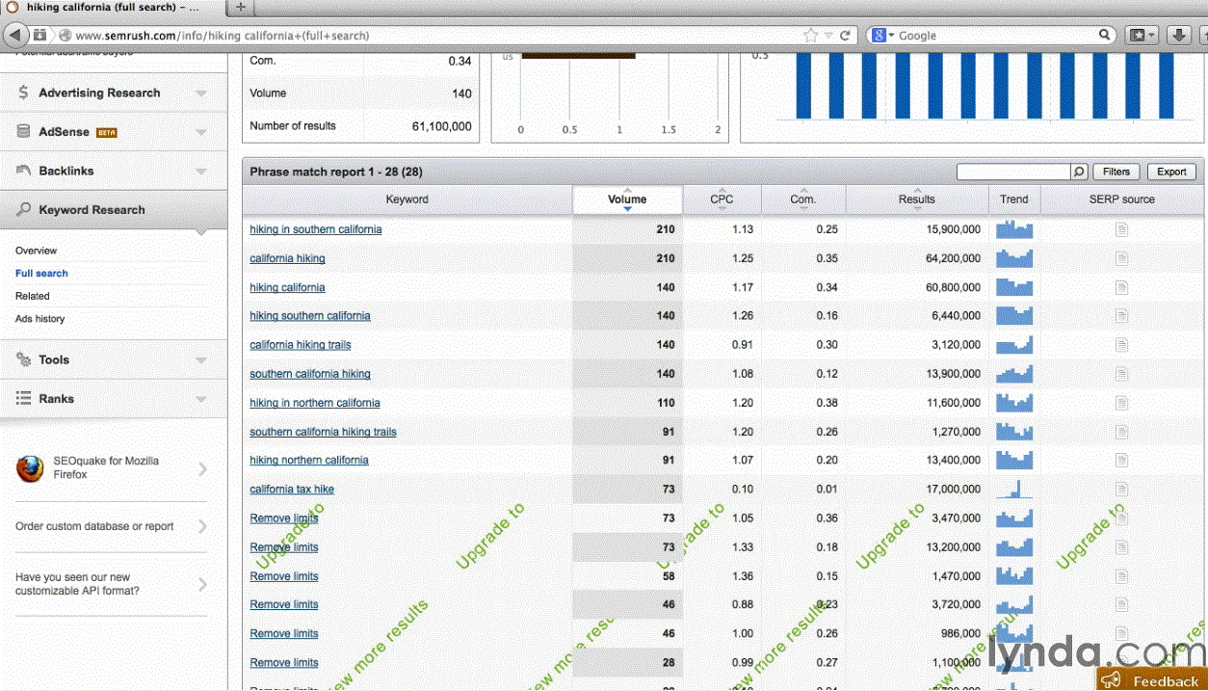Viewport: 1208px width, 691px height.
Task: View trend chart for california hiking
Action: click(x=1014, y=258)
